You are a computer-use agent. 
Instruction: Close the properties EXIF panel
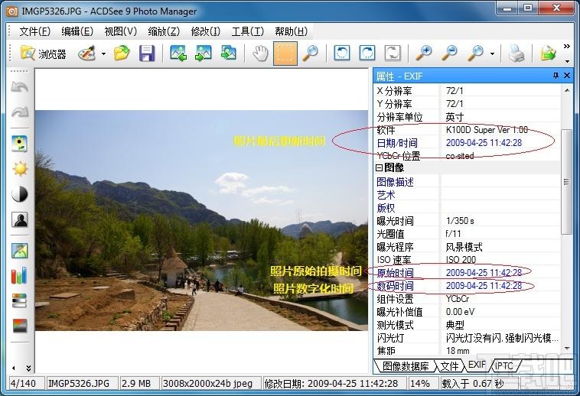[567, 76]
